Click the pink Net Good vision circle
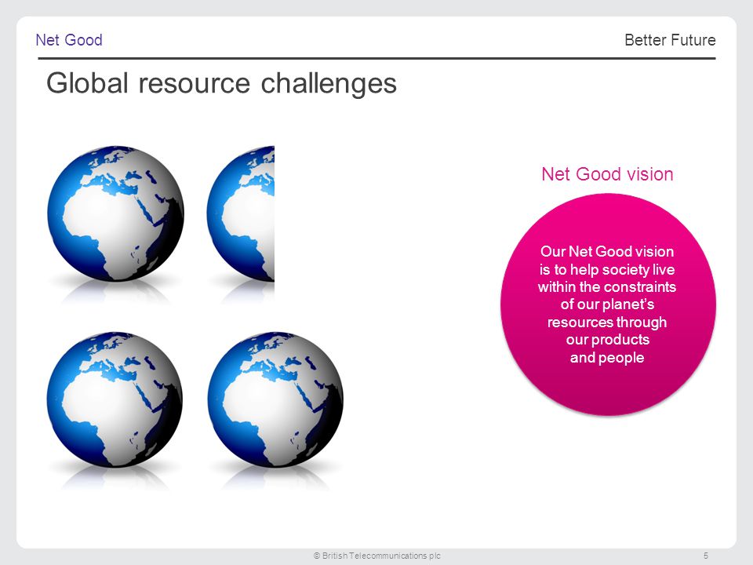 tap(608, 304)
